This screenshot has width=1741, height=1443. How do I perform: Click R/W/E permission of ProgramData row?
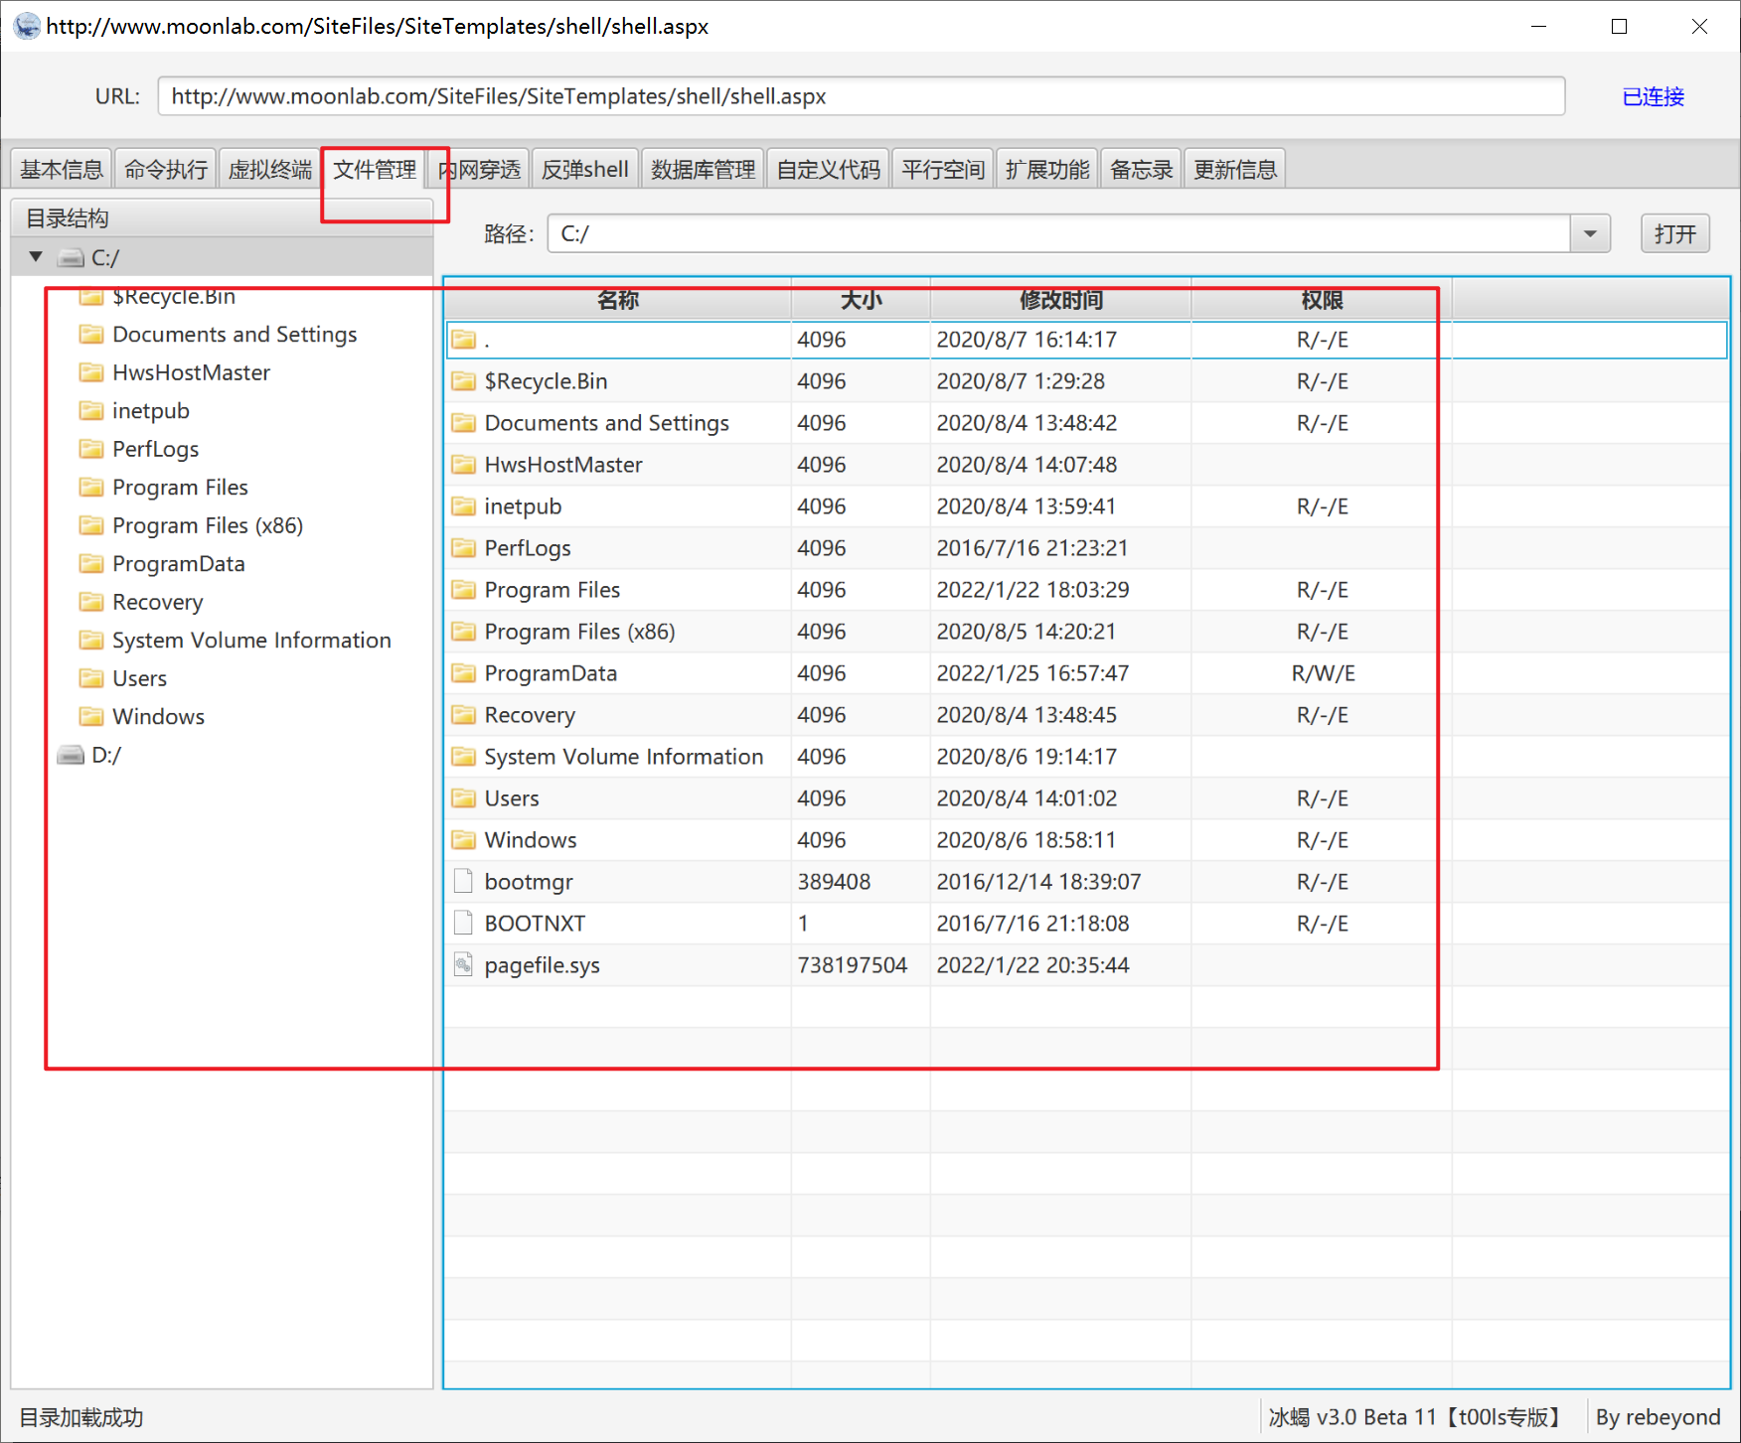point(1323,673)
